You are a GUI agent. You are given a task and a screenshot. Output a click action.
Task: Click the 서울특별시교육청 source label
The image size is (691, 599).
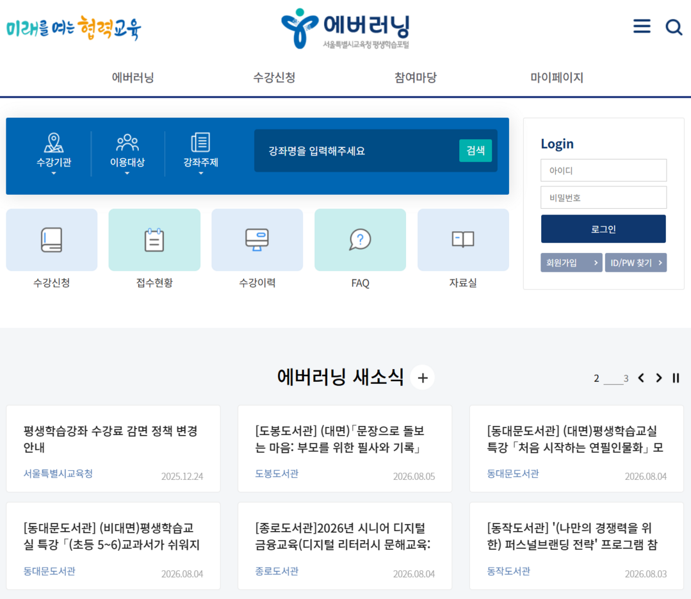[58, 473]
